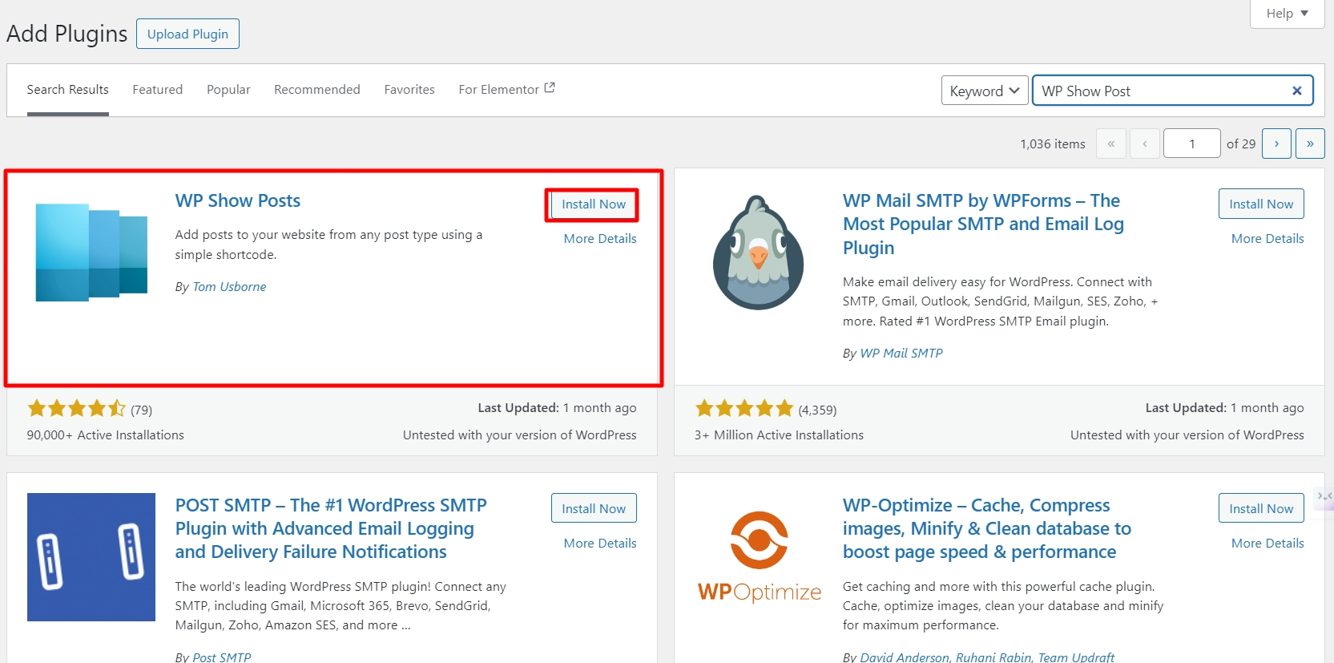This screenshot has height=663, width=1334.
Task: Open More Details for WP Show Posts
Action: click(x=600, y=239)
